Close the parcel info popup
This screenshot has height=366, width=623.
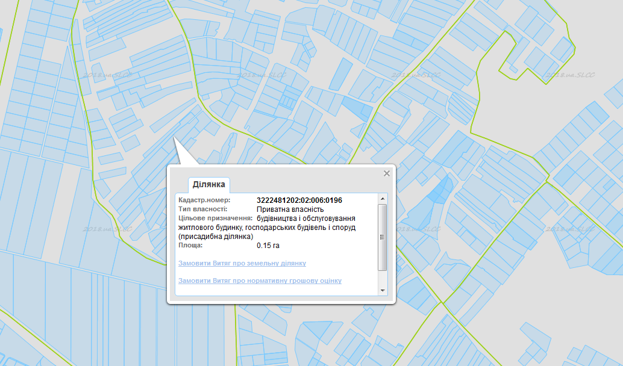[x=387, y=173]
